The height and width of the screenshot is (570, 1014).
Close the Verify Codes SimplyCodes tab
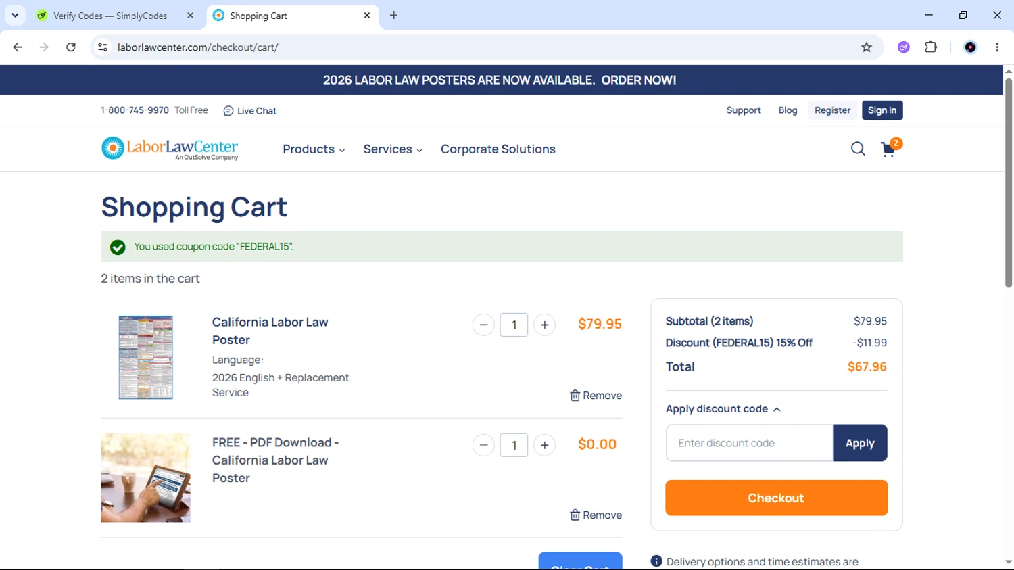191,16
